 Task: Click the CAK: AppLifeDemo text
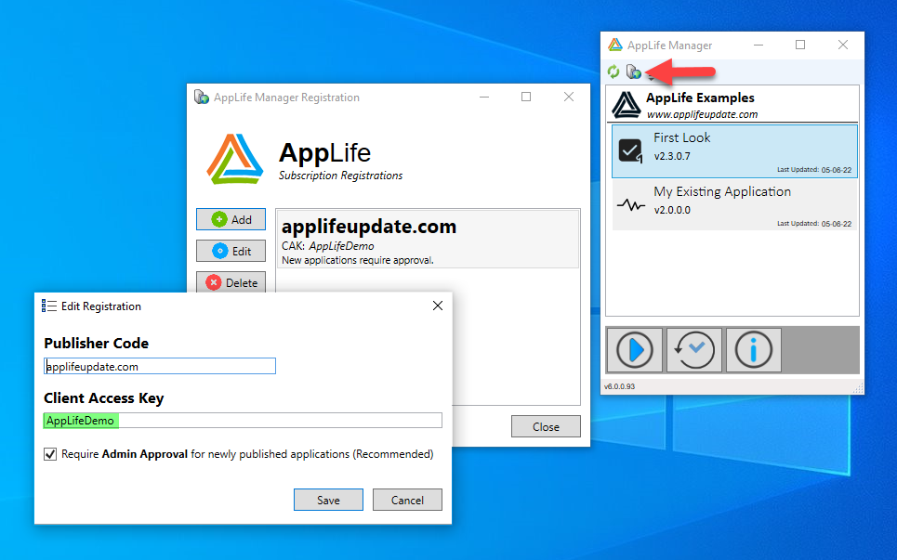point(328,246)
